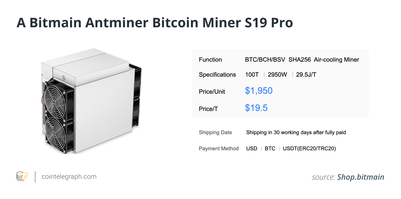The image size is (401, 199).
Task: Click the 100T hashrate specification
Action: point(252,75)
